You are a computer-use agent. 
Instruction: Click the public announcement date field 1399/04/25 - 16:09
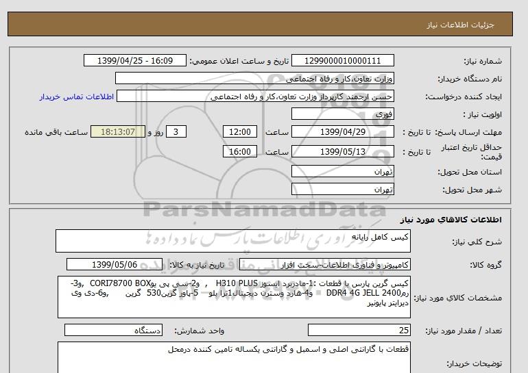[134, 61]
